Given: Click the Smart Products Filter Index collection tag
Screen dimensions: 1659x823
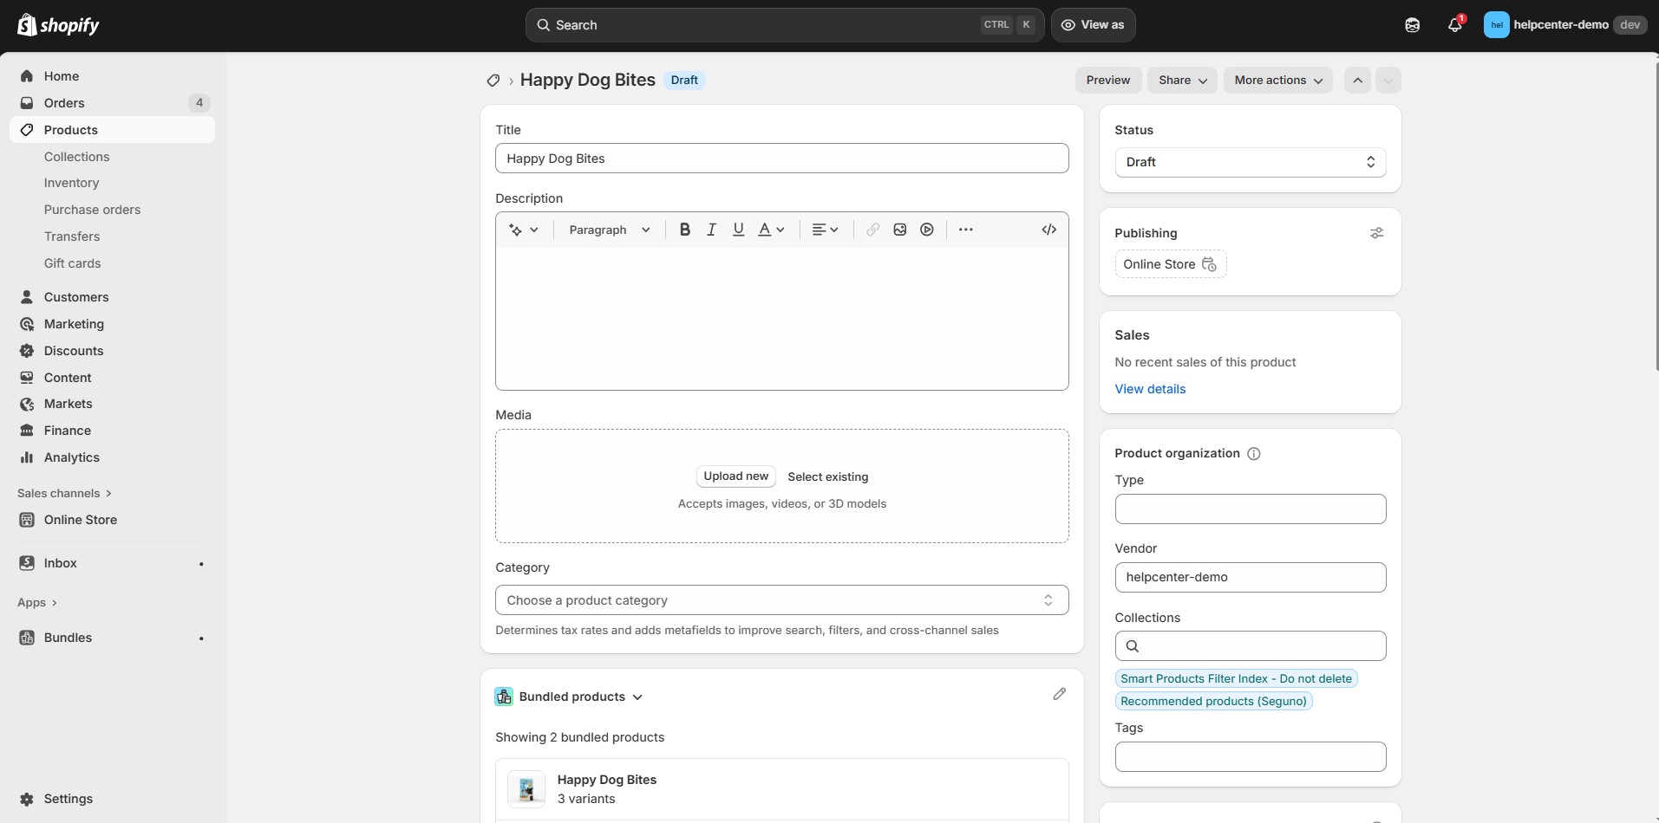Looking at the screenshot, I should click(x=1235, y=678).
